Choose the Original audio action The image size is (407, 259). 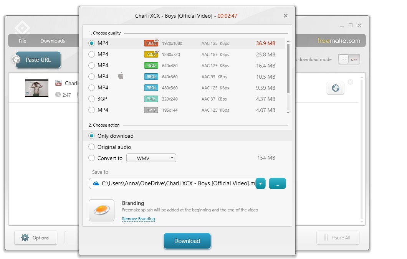[91, 147]
